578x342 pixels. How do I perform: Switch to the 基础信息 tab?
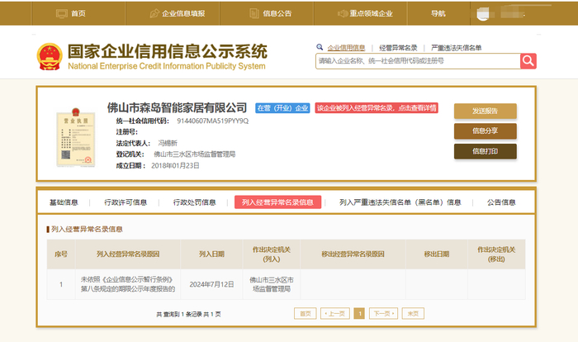point(64,202)
